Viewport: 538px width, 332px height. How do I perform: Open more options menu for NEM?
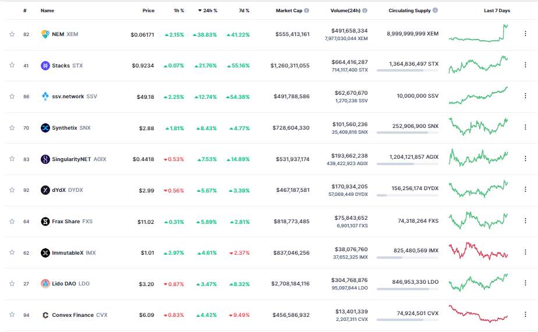tap(525, 34)
